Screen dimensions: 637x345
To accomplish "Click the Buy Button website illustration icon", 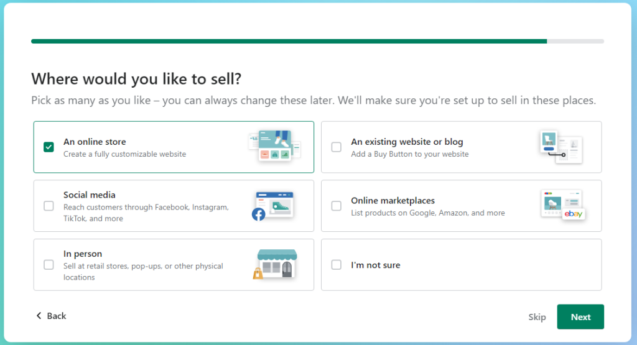I will [x=560, y=147].
